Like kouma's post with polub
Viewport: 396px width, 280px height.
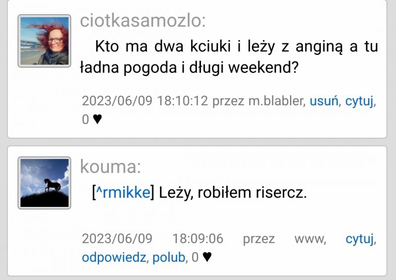[x=169, y=258]
